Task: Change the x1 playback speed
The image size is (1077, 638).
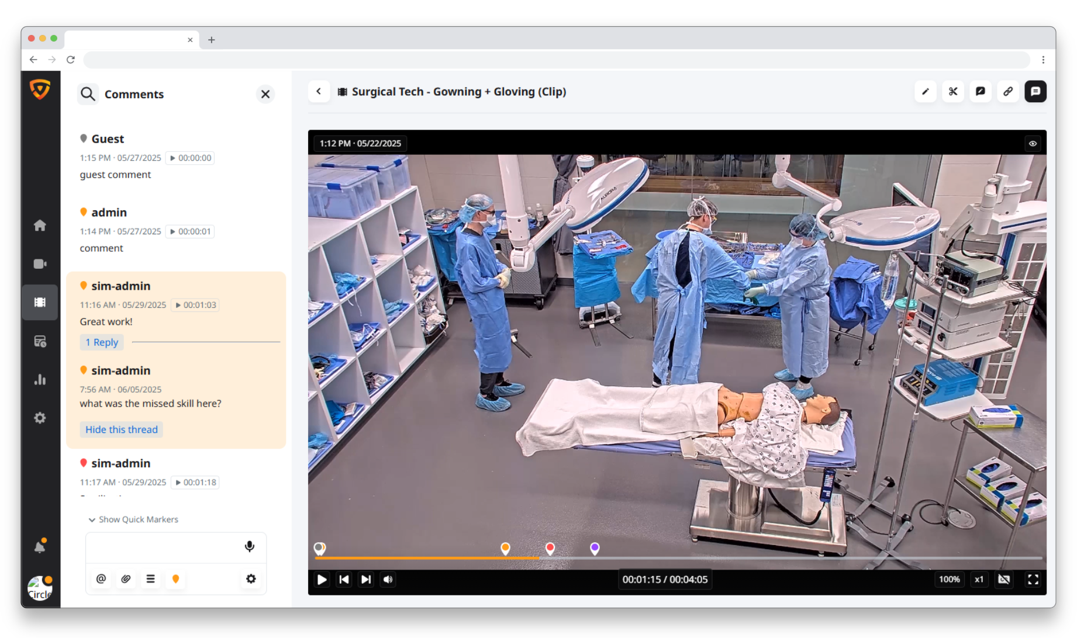Action: click(979, 580)
